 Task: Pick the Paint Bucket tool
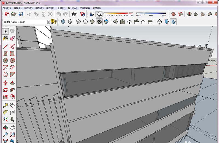pyautogui.click(x=5, y=38)
